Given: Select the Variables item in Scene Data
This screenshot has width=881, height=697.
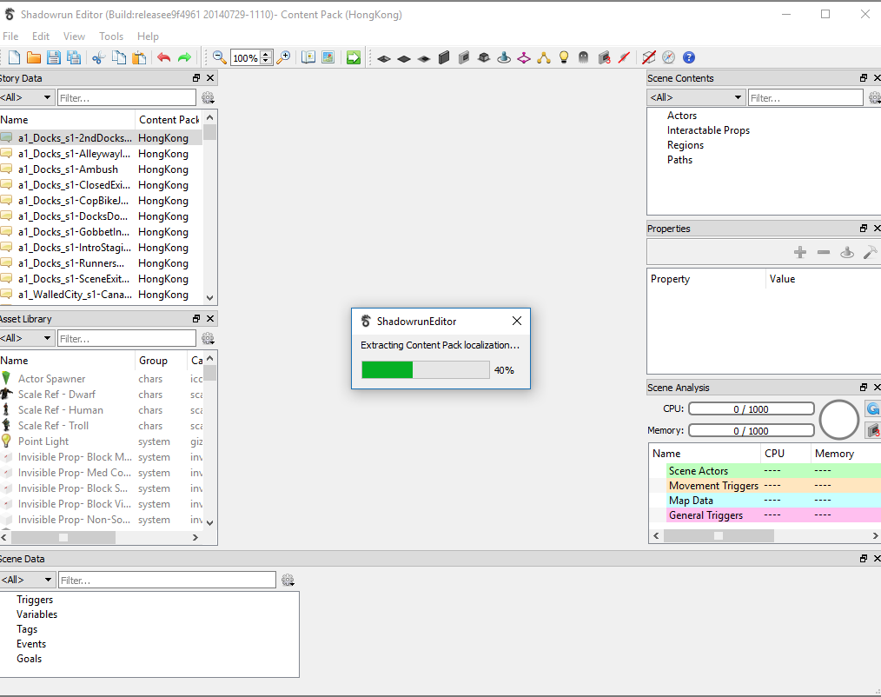Looking at the screenshot, I should [x=37, y=614].
